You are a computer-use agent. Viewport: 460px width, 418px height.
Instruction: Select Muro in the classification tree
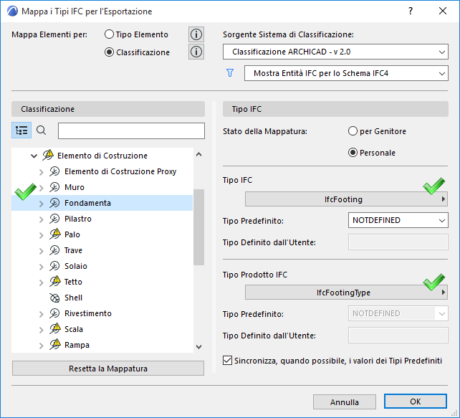pos(74,187)
